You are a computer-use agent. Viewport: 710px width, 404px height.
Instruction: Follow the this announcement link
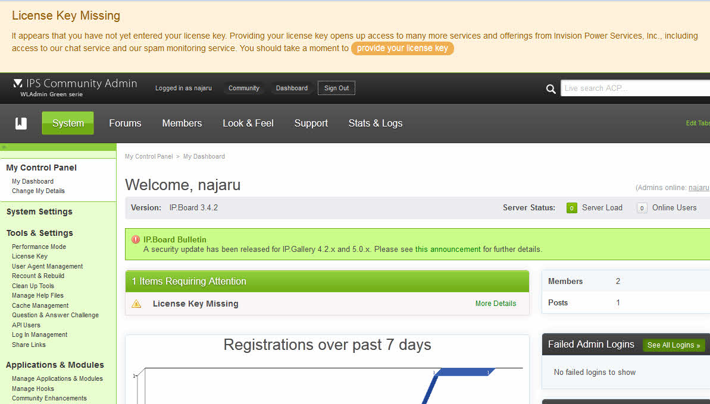coord(448,250)
